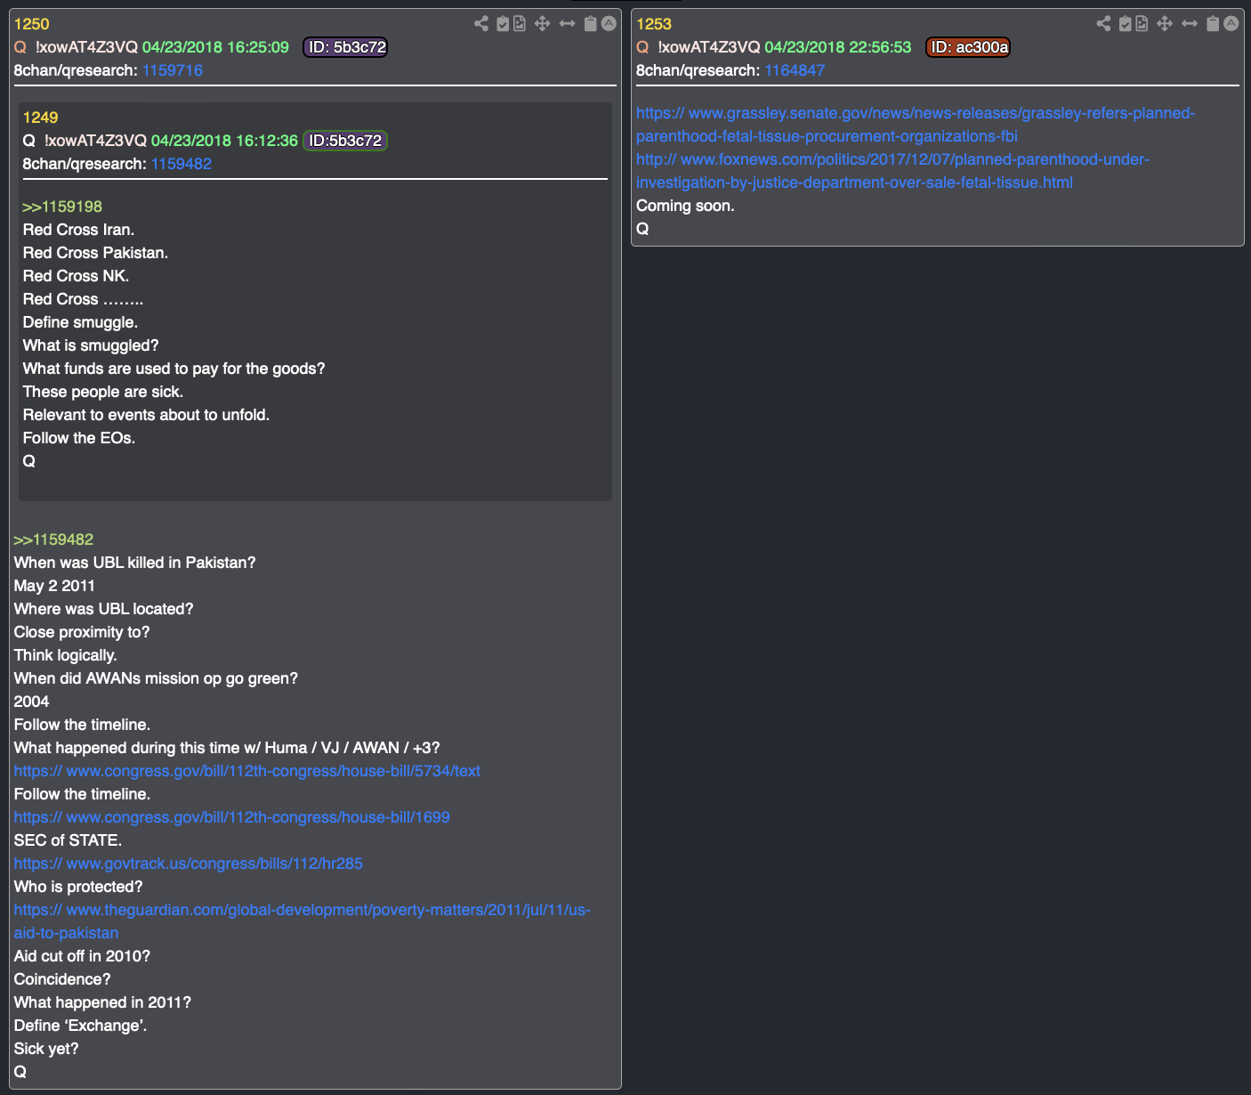1251x1095 pixels.
Task: Follow the >>1159482 reply reference
Action: click(x=53, y=539)
